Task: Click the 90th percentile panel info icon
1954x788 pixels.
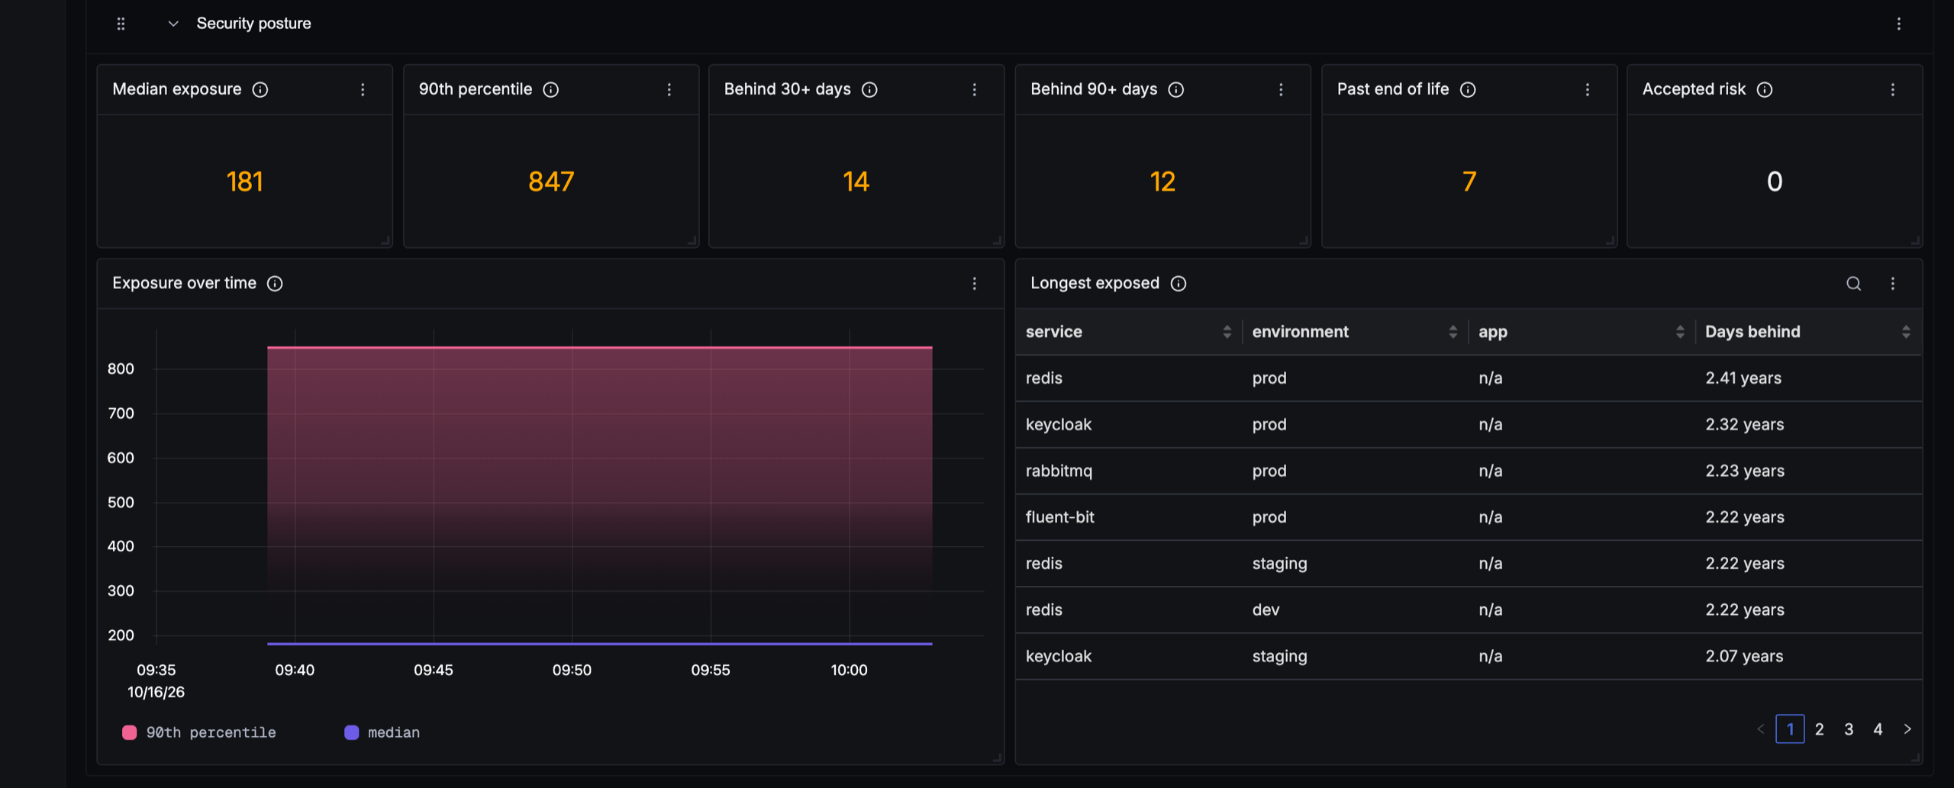Action: [x=551, y=89]
